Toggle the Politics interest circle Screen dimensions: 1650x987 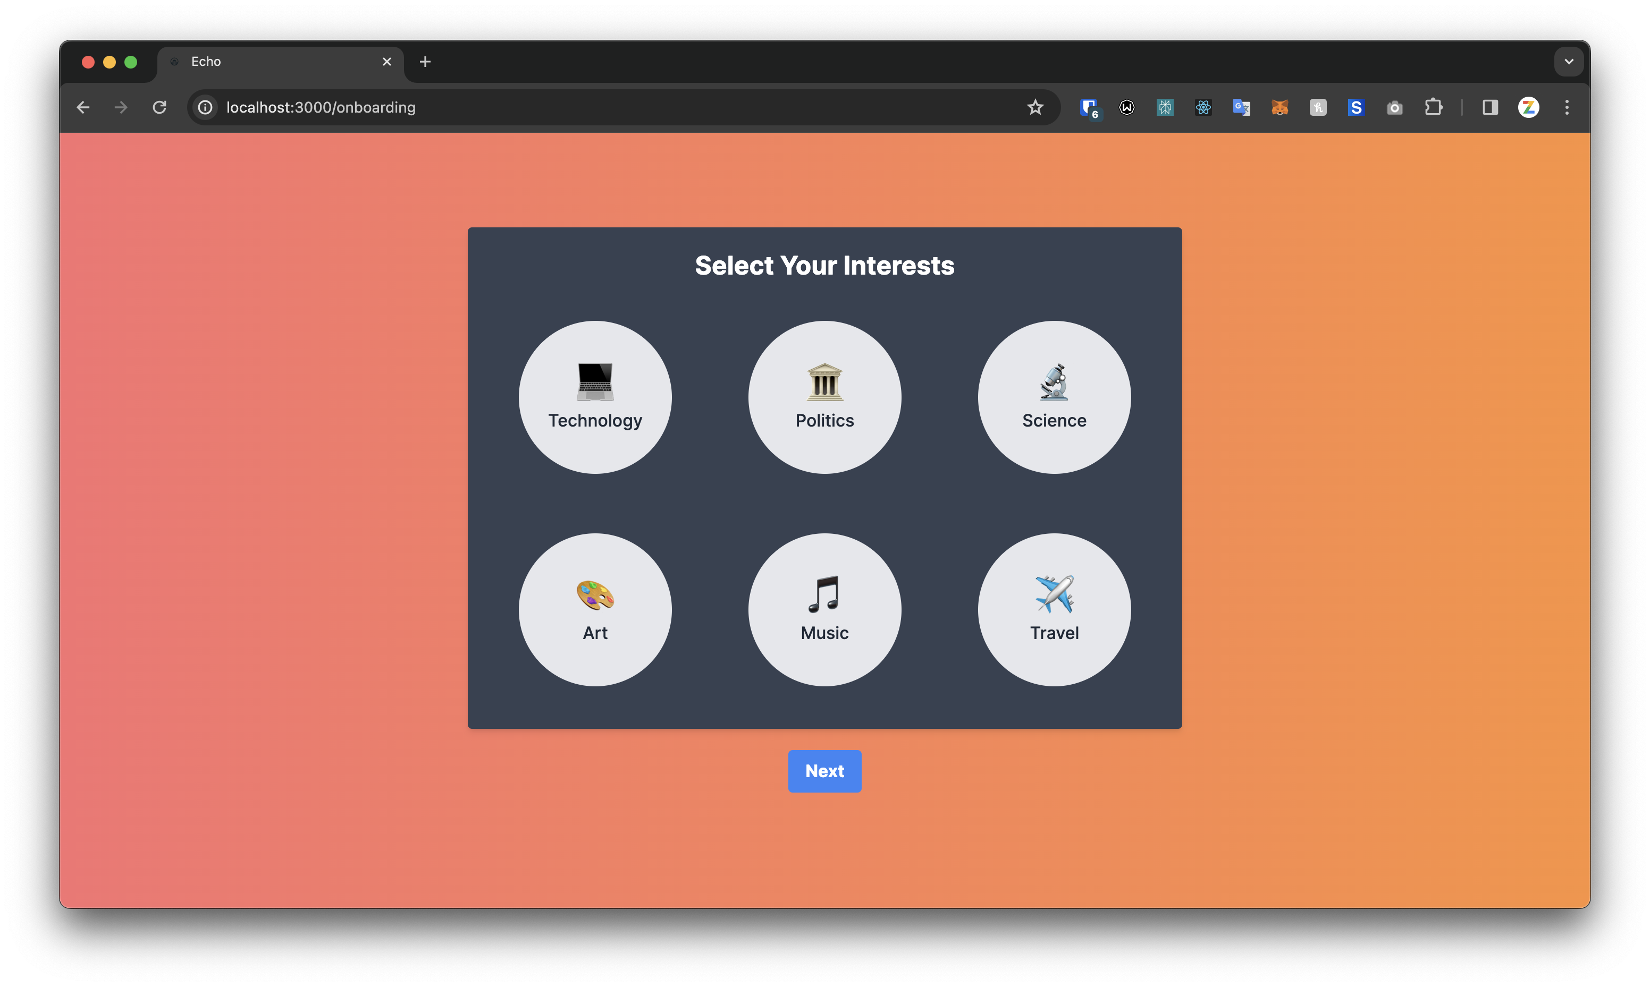click(824, 397)
